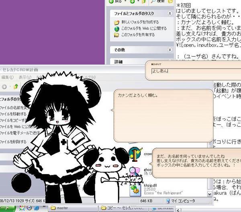Click the INPUT text box containing よしあん
241x212 pixels.
tap(196, 71)
